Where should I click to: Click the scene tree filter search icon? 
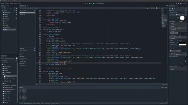click(14, 8)
